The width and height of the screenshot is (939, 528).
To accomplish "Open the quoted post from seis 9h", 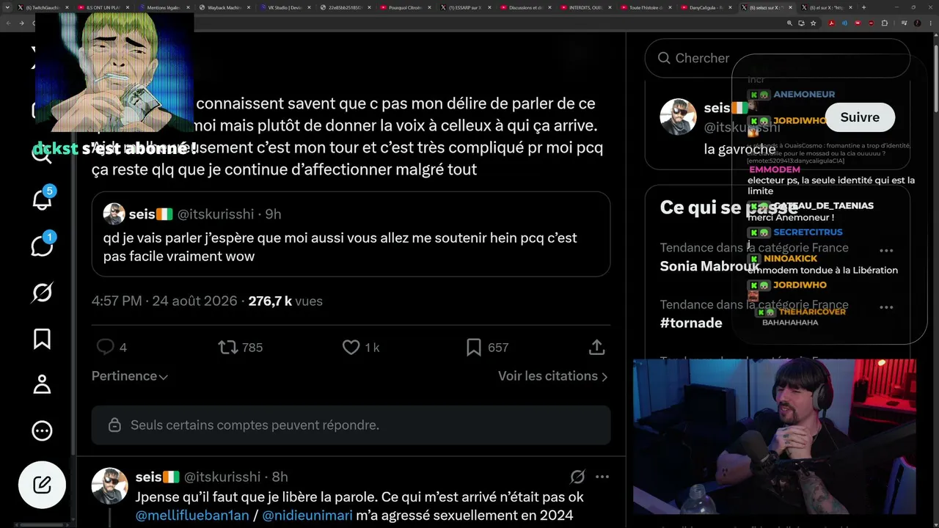I will tap(351, 234).
